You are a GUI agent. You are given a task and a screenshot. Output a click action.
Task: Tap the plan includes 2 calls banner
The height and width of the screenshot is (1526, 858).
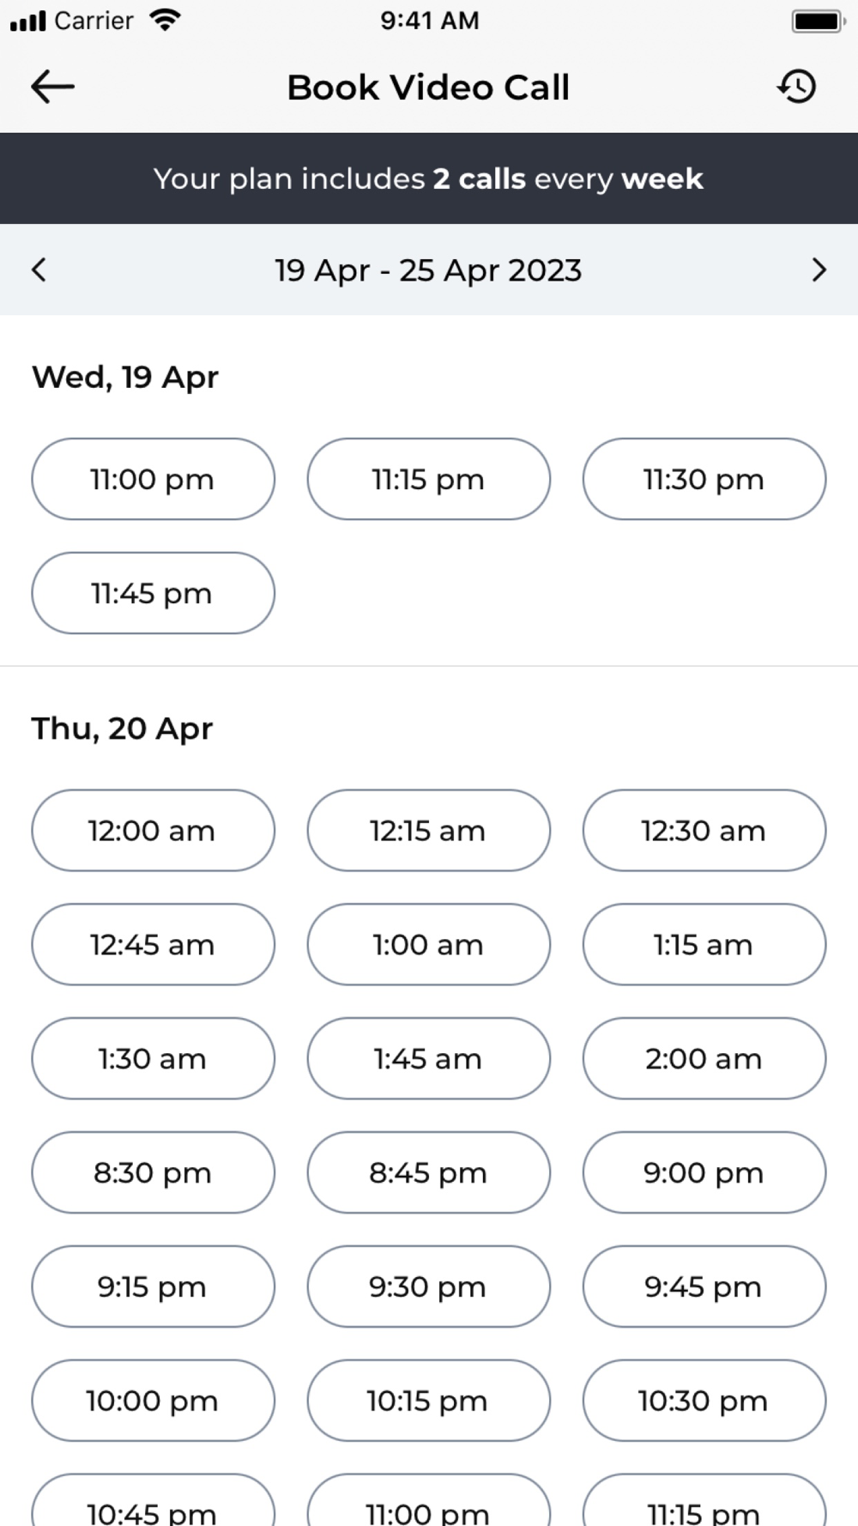[x=429, y=179]
